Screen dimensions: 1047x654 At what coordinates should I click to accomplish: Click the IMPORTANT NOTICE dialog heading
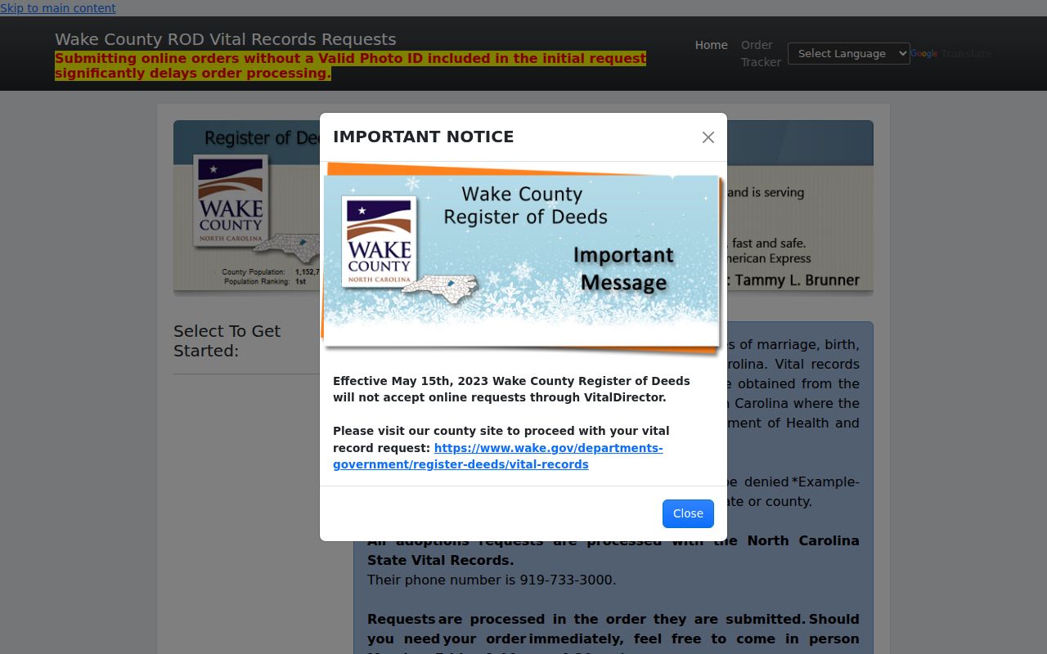tap(423, 137)
